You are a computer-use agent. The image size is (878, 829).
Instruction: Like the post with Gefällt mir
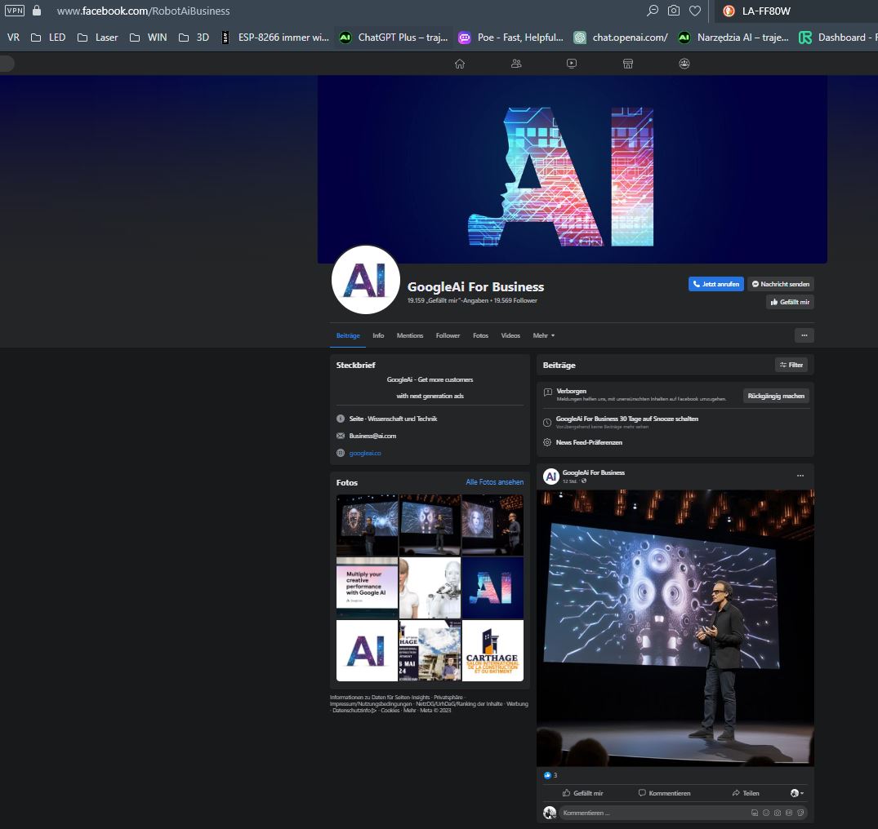point(583,793)
